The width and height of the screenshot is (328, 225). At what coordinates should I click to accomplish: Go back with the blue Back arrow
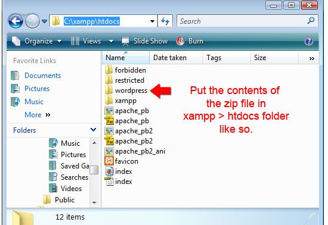[x=16, y=21]
